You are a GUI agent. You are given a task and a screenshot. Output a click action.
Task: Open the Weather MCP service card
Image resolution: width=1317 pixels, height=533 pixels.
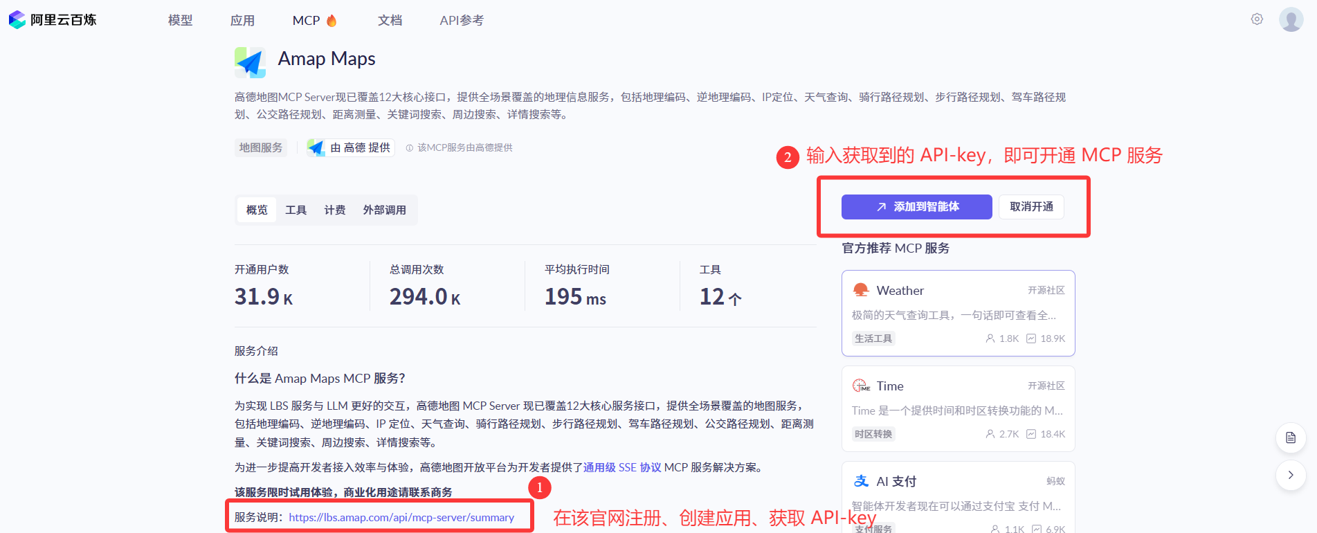(958, 313)
